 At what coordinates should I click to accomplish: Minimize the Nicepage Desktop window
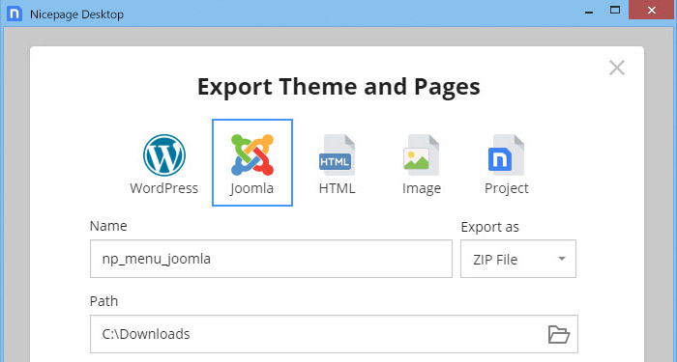(x=588, y=12)
